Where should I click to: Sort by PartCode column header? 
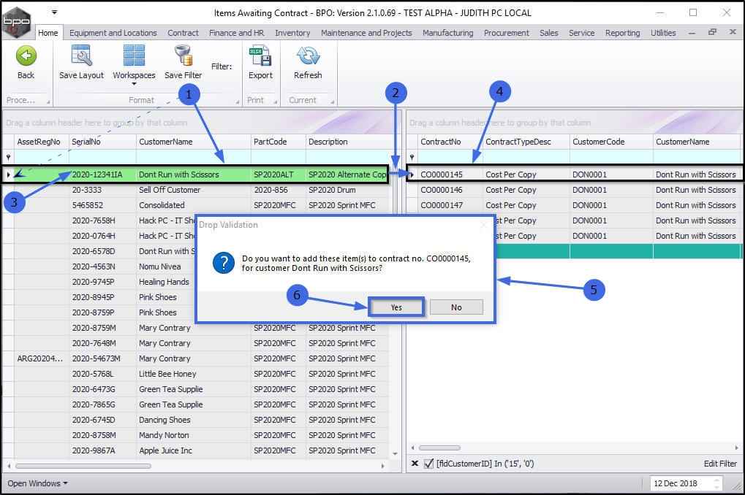coord(279,142)
